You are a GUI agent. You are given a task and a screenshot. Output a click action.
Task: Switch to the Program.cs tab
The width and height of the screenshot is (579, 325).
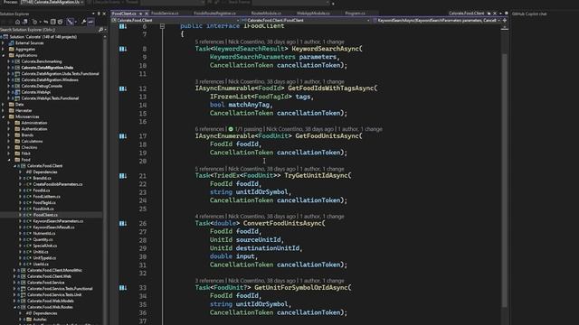355,14
